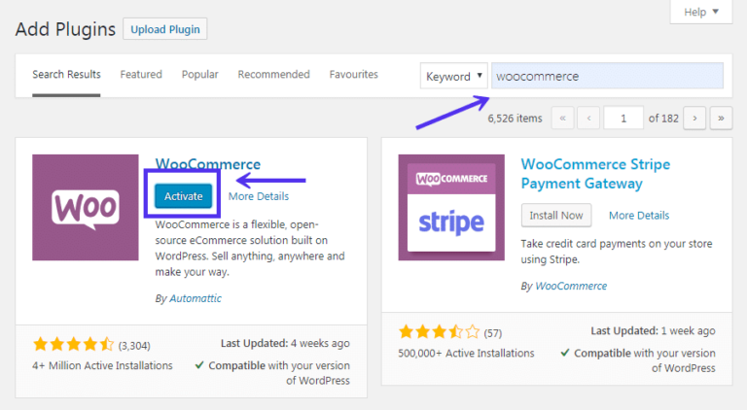Viewport: 747px width, 410px height.
Task: Open the Favourites tab
Action: [353, 75]
